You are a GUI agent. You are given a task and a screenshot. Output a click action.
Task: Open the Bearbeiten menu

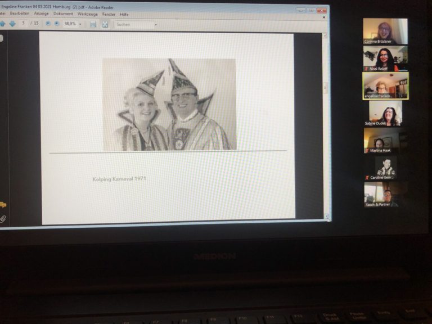click(20, 13)
